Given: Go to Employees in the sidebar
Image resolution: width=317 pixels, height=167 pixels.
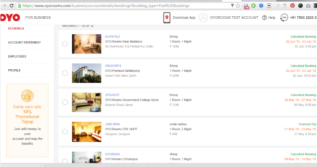Looking at the screenshot, I should tap(17, 56).
